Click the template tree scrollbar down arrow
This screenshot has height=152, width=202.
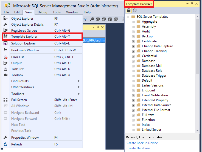[197, 131]
